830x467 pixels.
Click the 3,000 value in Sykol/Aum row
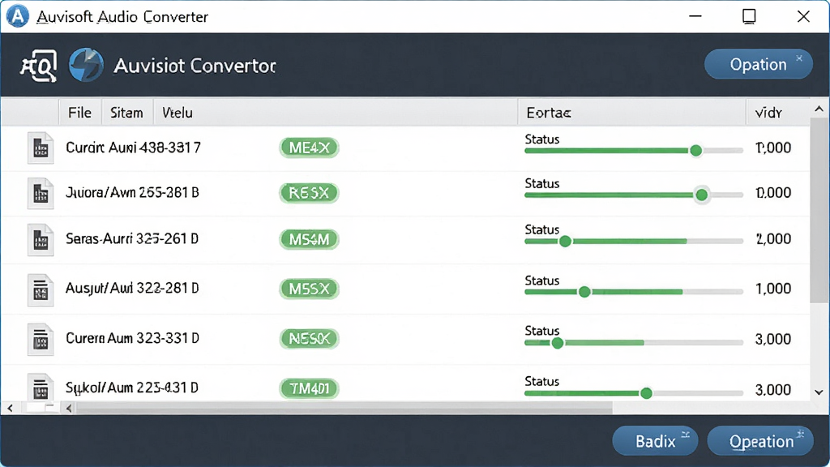(x=773, y=390)
